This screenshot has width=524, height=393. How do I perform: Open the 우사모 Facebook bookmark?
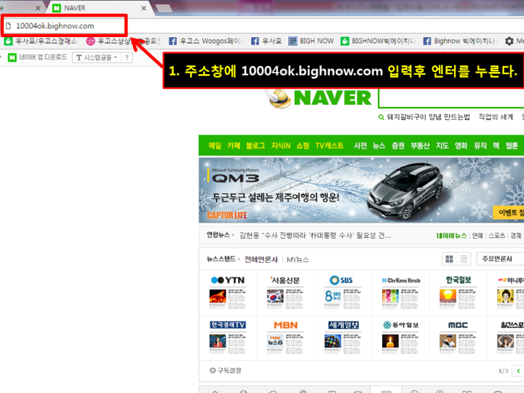pyautogui.click(x=266, y=41)
